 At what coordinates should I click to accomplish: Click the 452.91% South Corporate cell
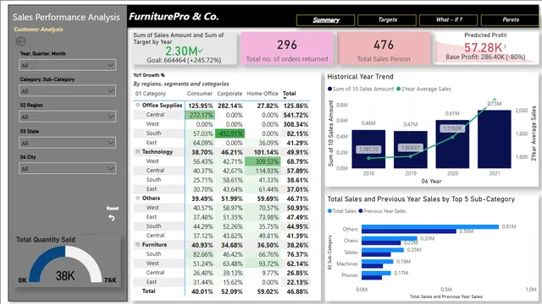click(230, 133)
